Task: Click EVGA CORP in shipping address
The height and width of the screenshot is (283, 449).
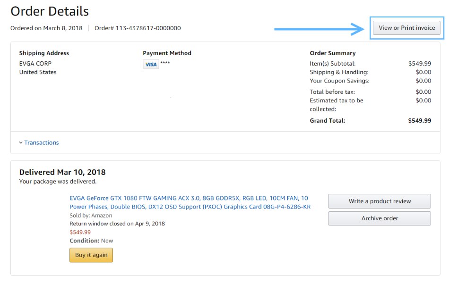Action: click(x=35, y=63)
